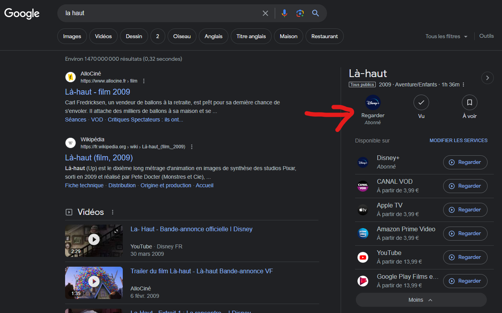Select the Anglais filter chip
This screenshot has width=502, height=313.
[214, 36]
